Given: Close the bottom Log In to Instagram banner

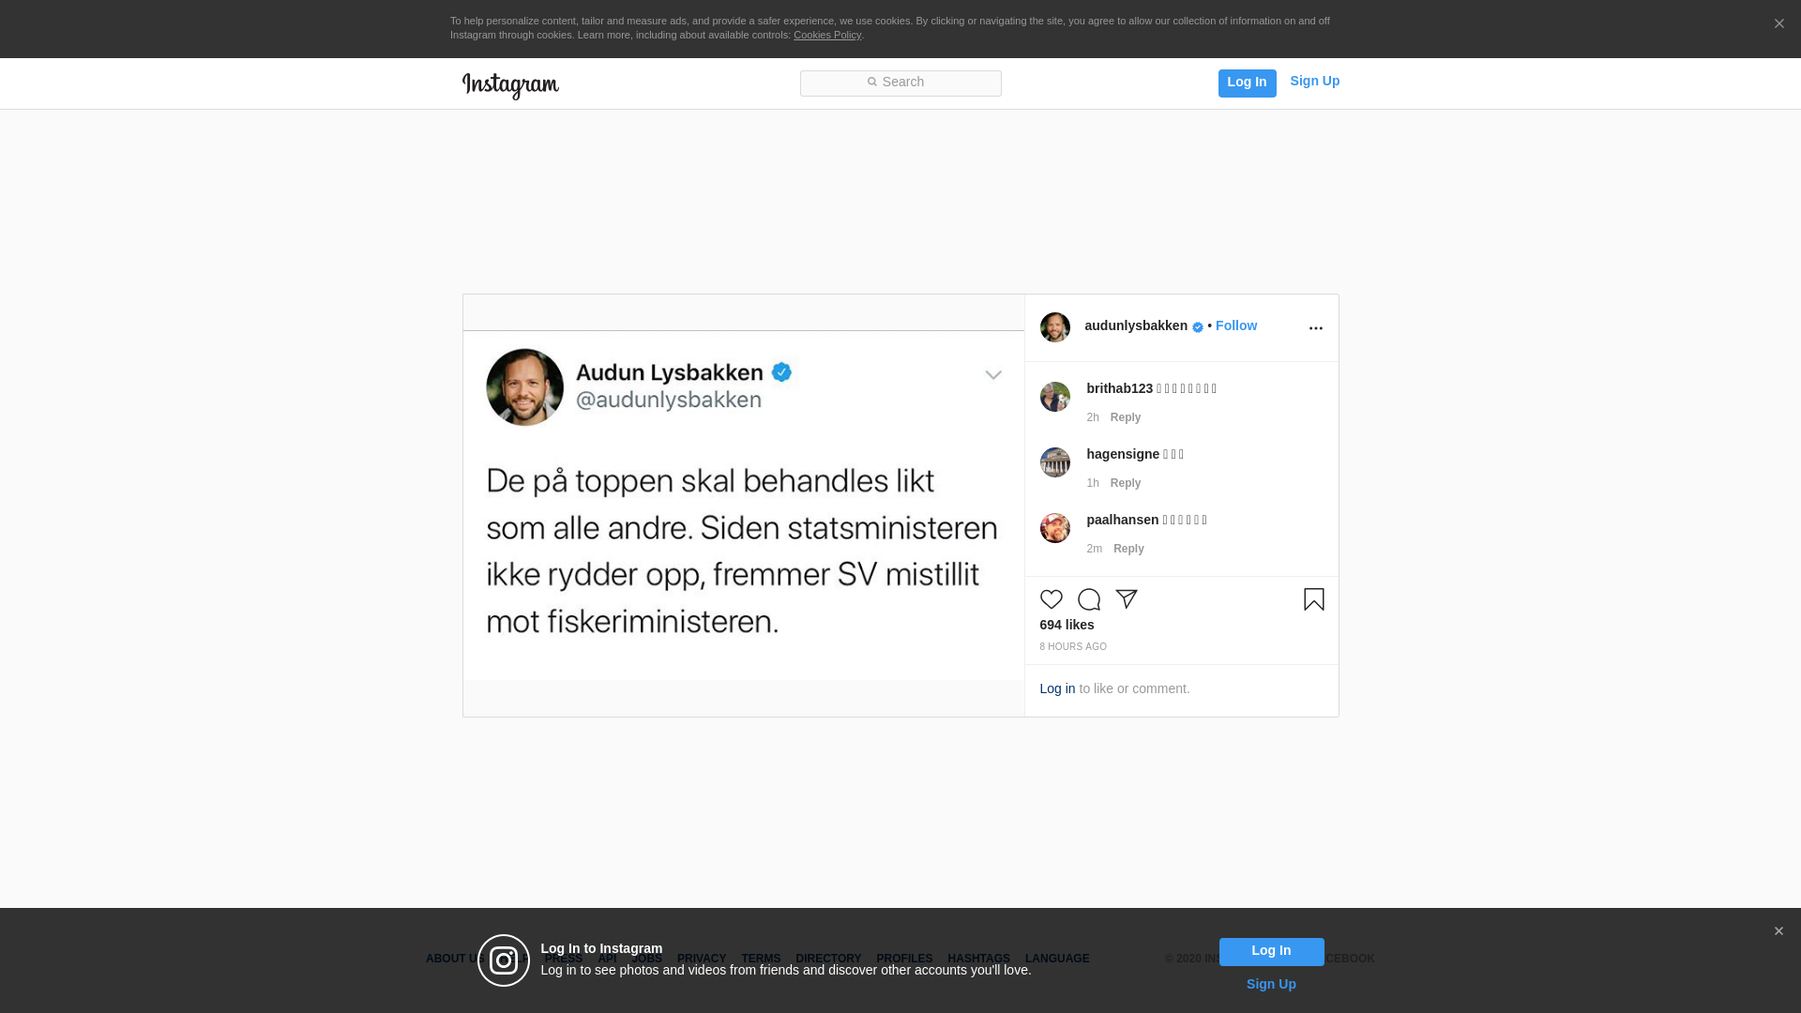Looking at the screenshot, I should 1778,931.
